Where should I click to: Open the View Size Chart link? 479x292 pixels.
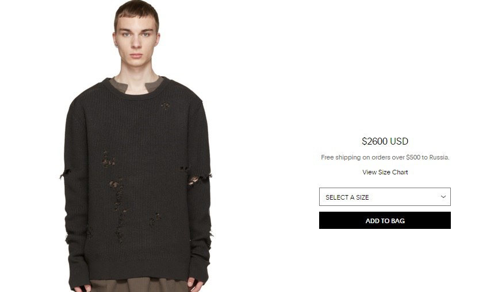[385, 172]
